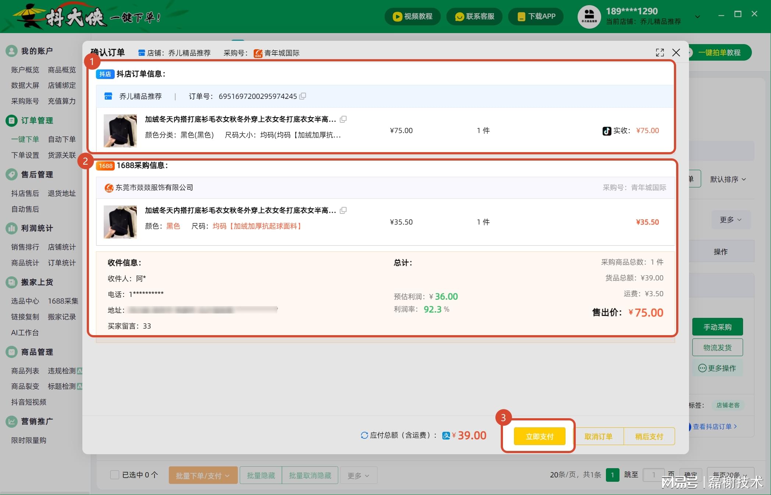Expand the account dropdown arrow
Screen dimensions: 771x495
point(697,17)
